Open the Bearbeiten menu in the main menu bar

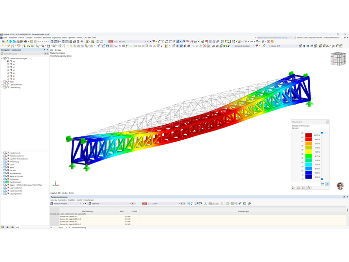point(13,38)
